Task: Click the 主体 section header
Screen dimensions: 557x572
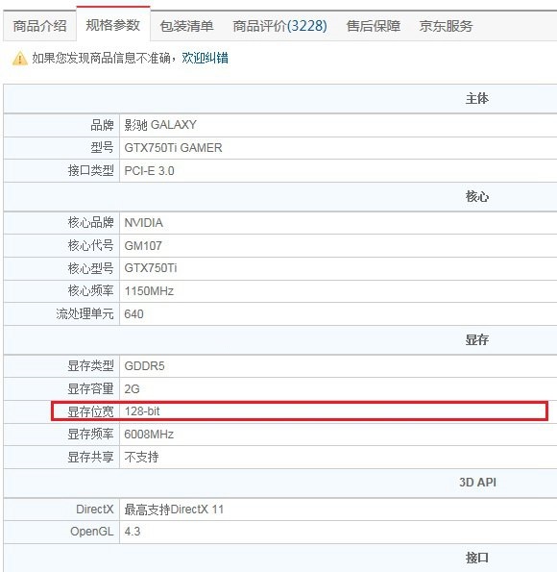Action: pyautogui.click(x=477, y=98)
